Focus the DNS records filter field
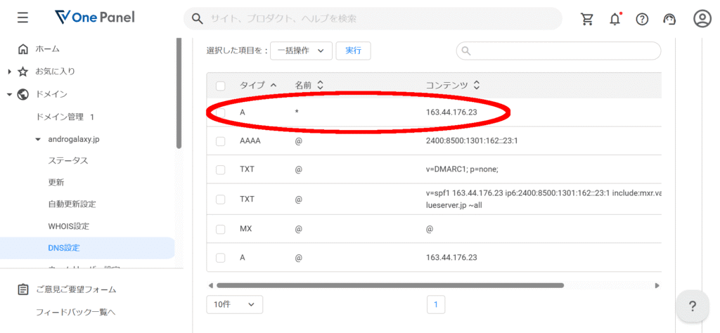Viewport: 720px width, 333px height. point(558,51)
